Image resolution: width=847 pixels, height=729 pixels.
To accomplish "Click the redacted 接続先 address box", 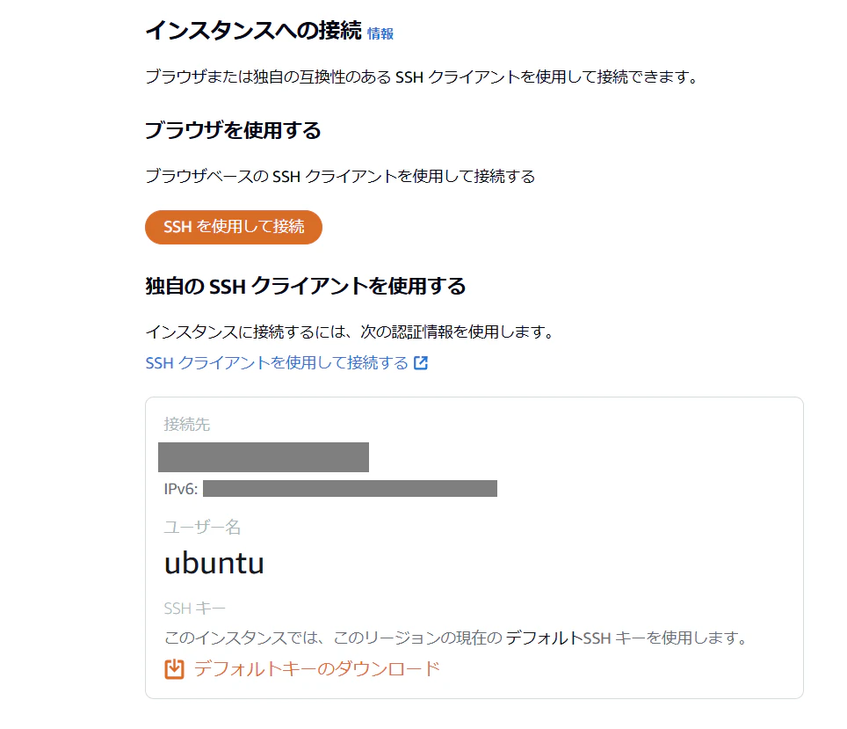I will click(264, 457).
